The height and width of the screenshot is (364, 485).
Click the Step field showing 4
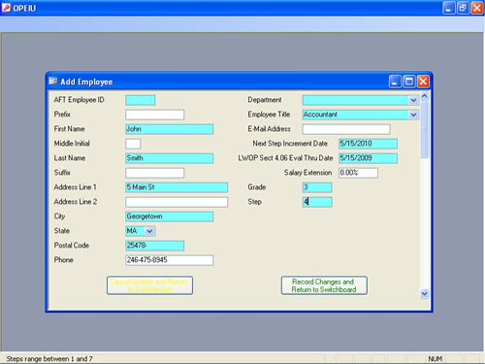[x=317, y=202]
